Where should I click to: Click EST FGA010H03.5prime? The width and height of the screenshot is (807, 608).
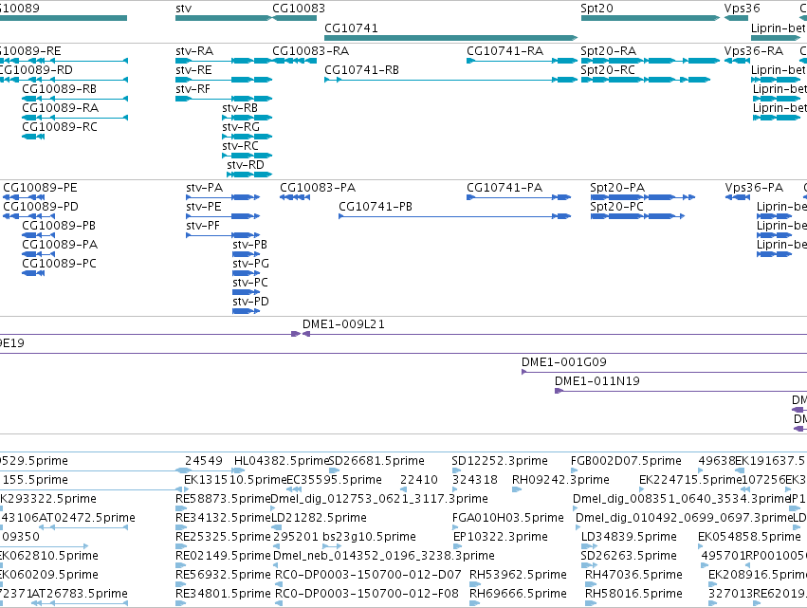point(508,518)
